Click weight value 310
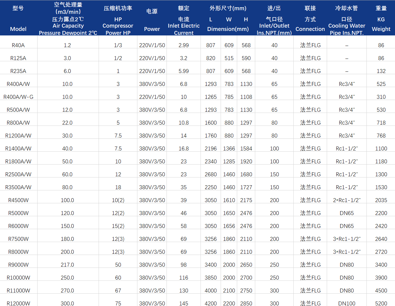This screenshot has height=306, width=395. point(381,97)
